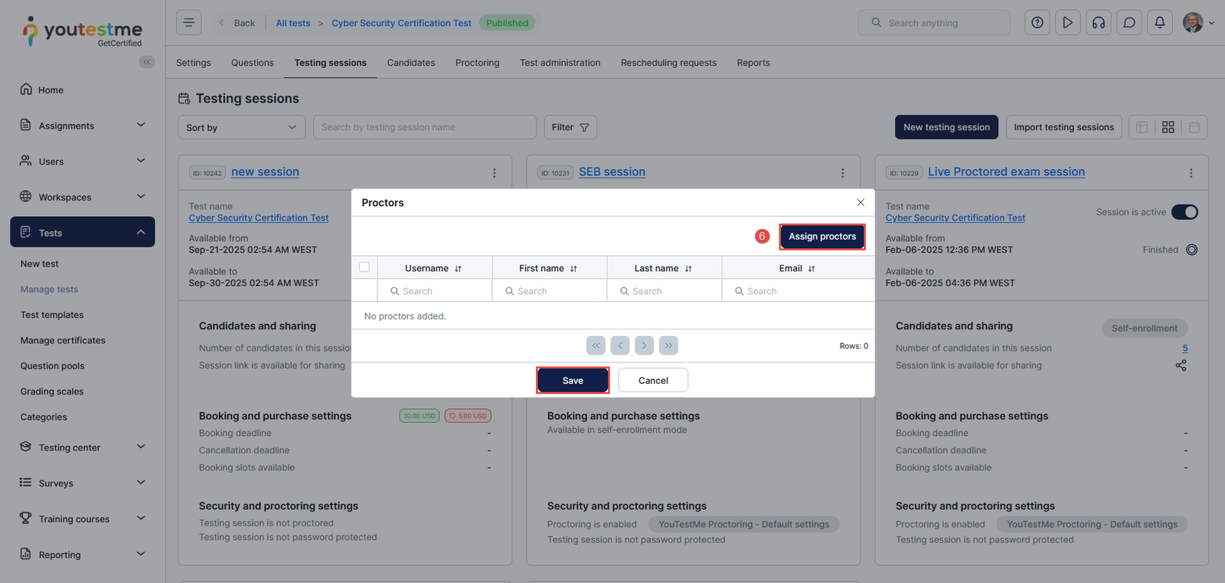Toggle the Session is active switch

(1184, 212)
